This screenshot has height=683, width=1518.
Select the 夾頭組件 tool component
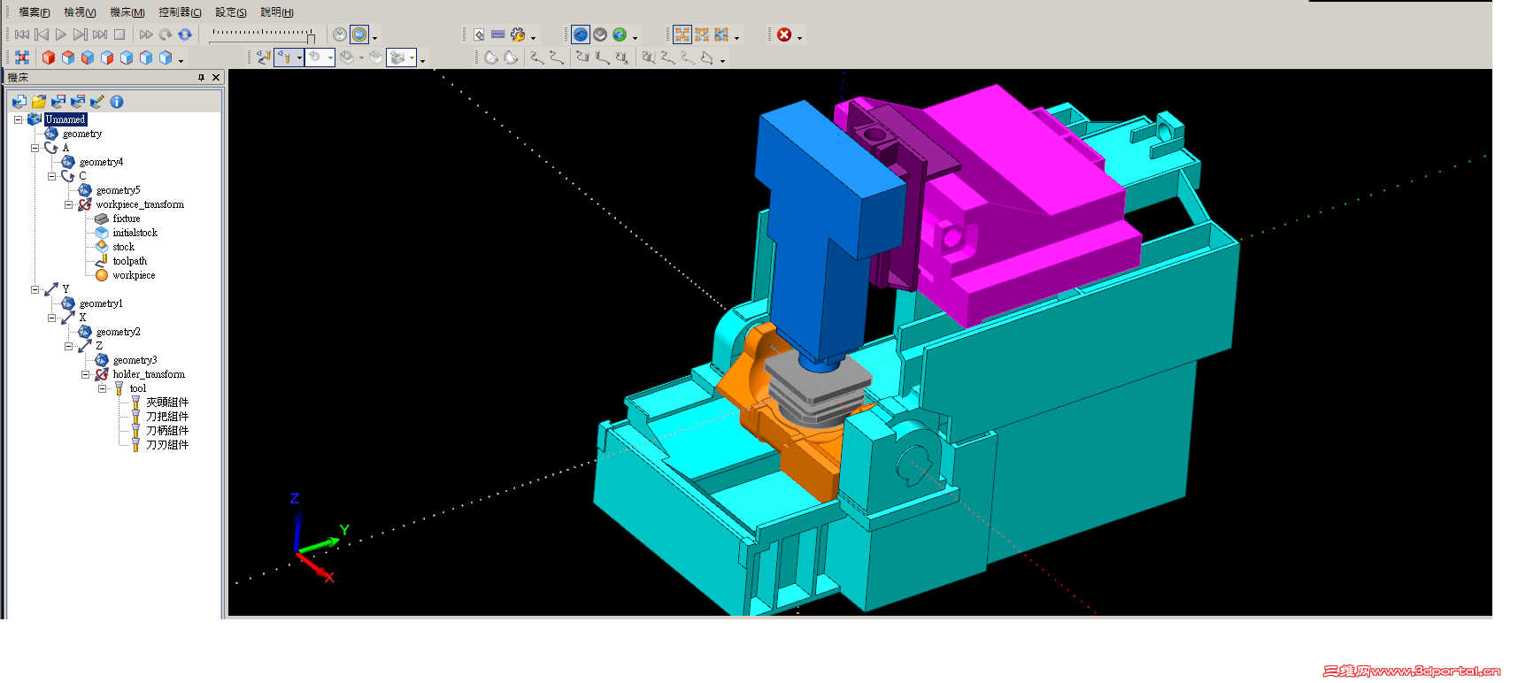(167, 403)
